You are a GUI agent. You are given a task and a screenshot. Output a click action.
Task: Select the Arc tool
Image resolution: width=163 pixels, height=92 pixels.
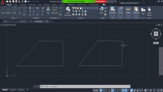[20, 10]
